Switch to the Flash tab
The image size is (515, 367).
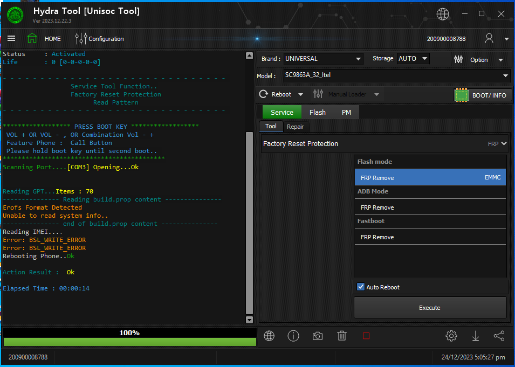click(317, 112)
